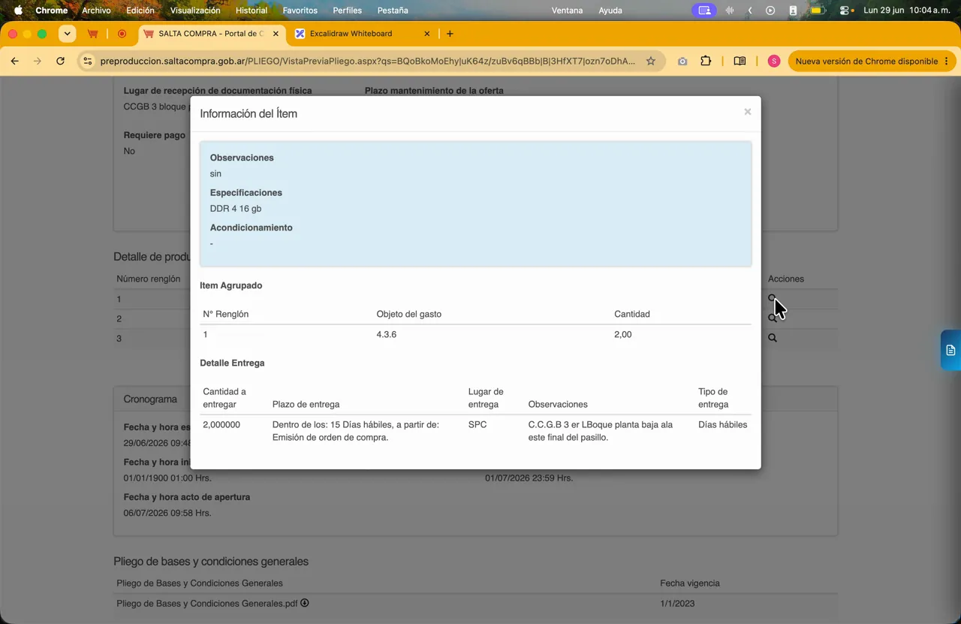Open the Chrome three-dot menu
The width and height of the screenshot is (961, 624).
click(947, 61)
